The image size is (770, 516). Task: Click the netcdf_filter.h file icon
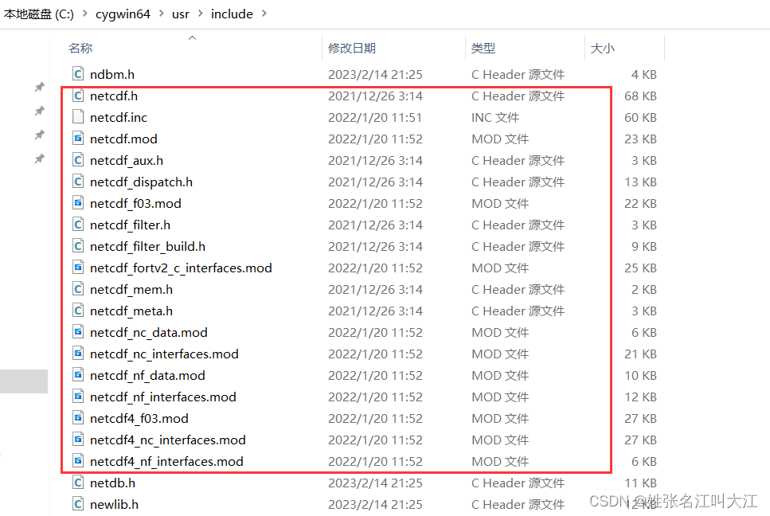coord(77,225)
